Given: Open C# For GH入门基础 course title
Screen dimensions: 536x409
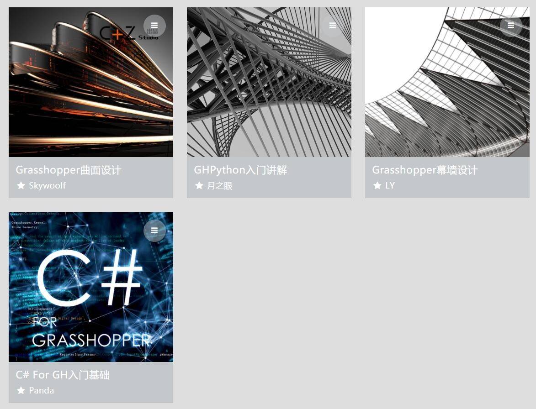Looking at the screenshot, I should [x=63, y=375].
